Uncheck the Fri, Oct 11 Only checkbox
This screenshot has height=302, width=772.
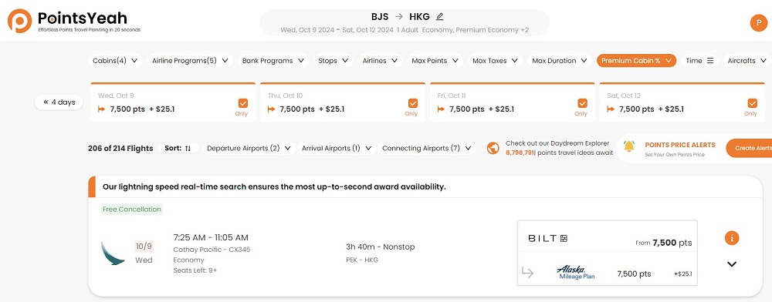tap(582, 103)
